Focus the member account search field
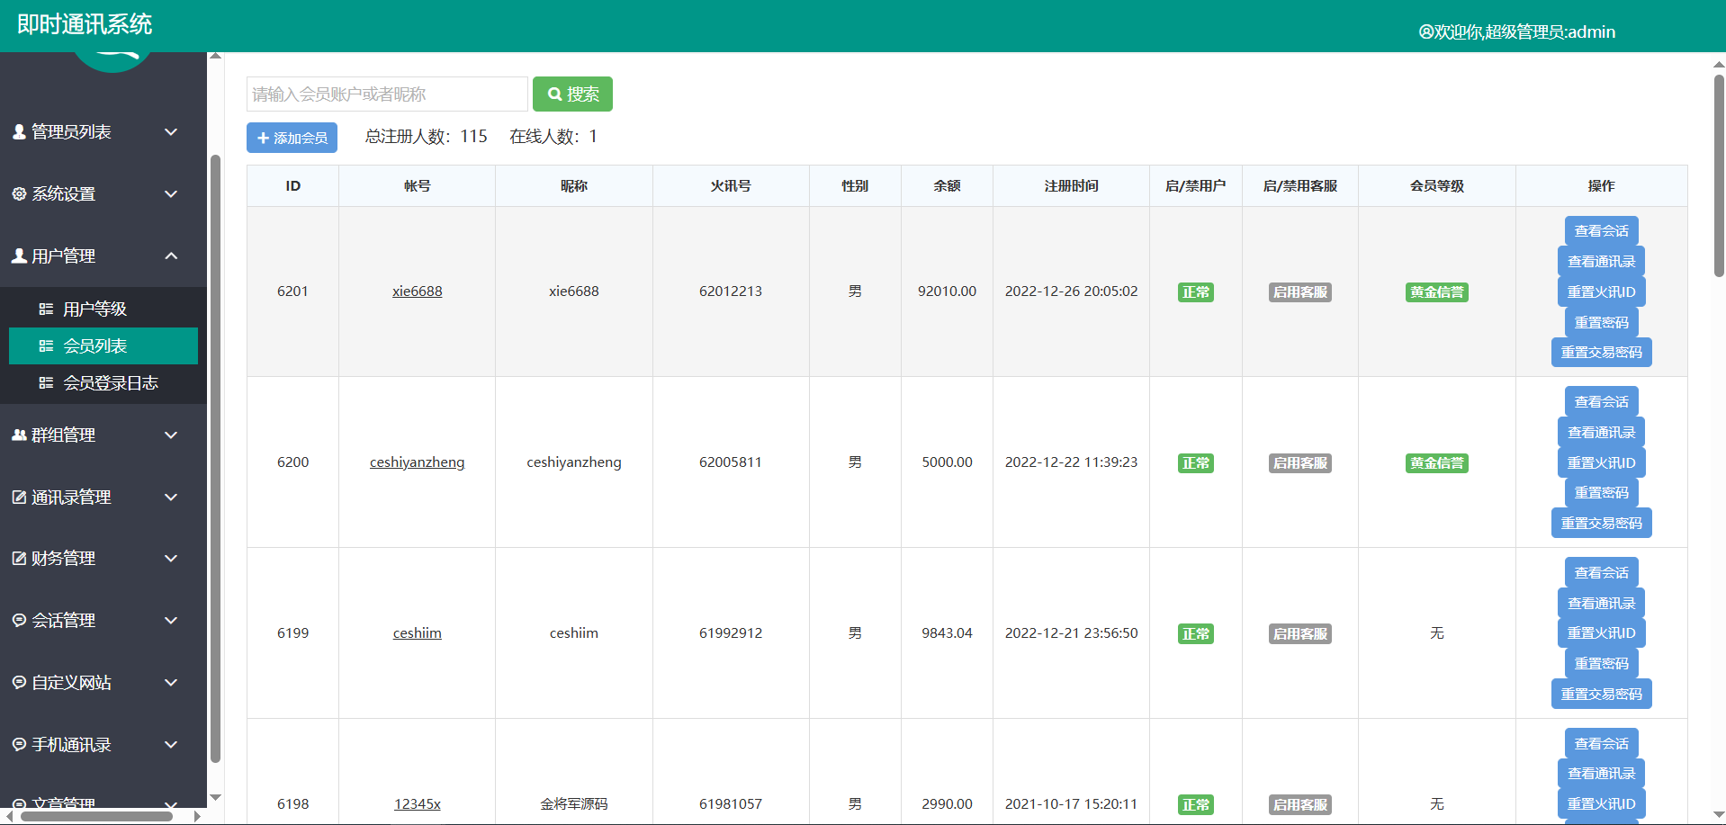Screen dimensions: 1726x825 387,94
